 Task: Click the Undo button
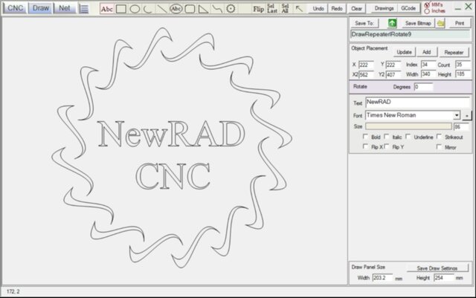pos(318,9)
